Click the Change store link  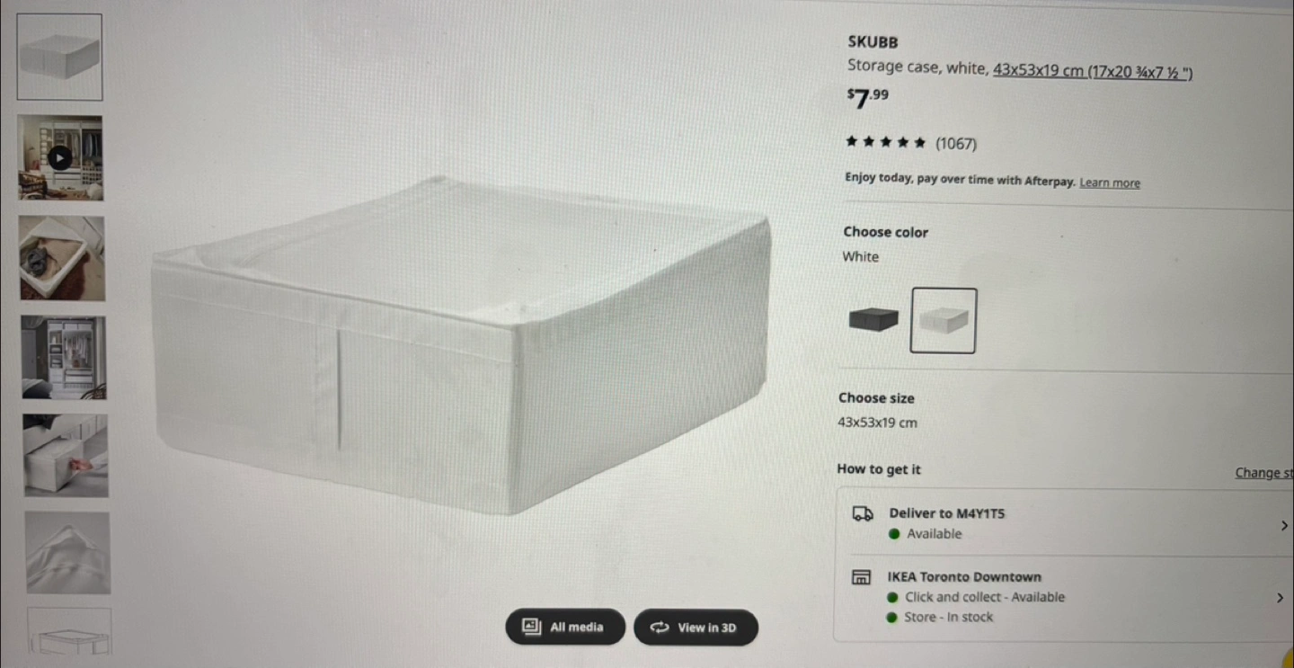point(1264,473)
